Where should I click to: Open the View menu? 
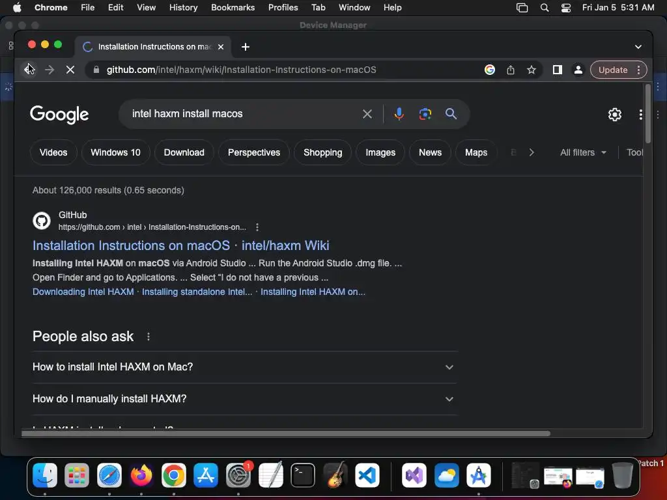[146, 8]
